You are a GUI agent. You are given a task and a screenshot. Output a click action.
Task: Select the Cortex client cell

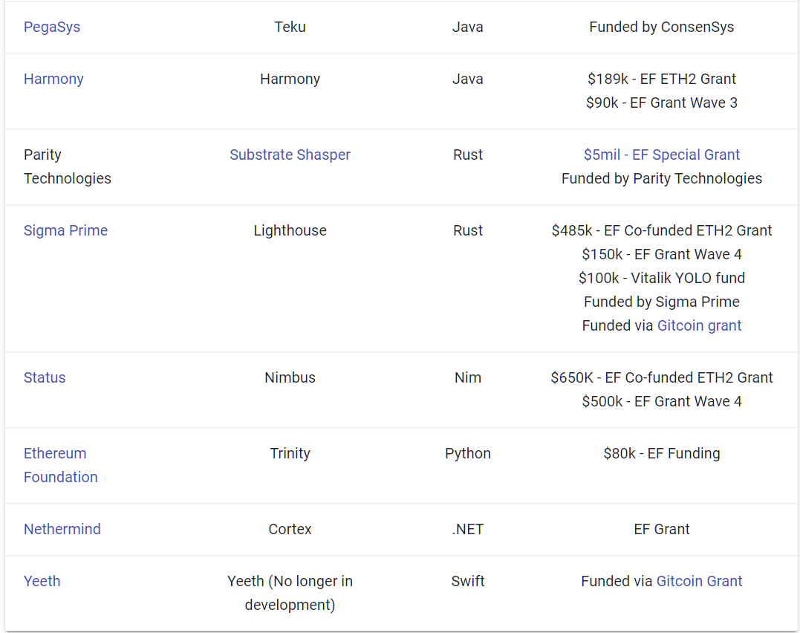[290, 529]
